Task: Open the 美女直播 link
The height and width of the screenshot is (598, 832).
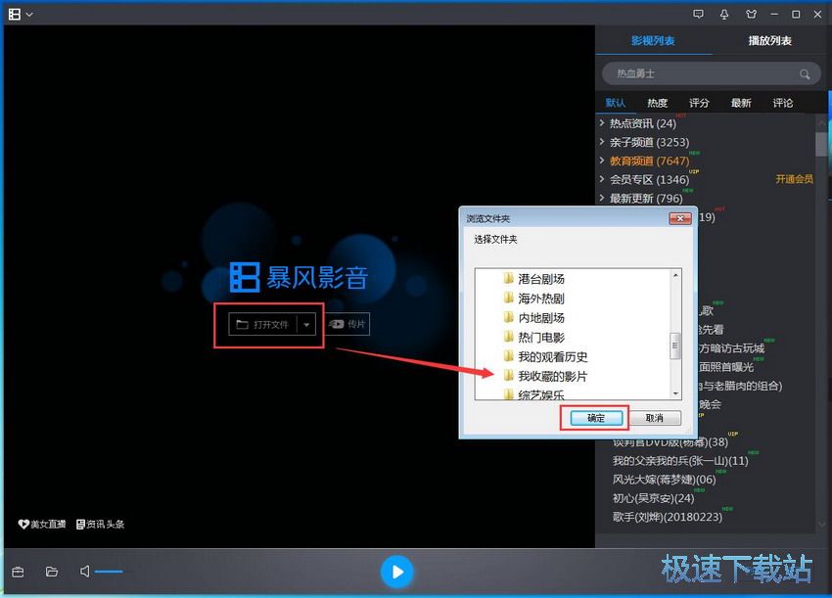Action: [x=42, y=525]
